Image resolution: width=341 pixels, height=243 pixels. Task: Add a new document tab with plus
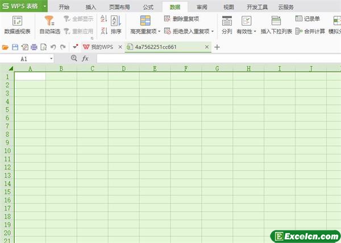coord(217,47)
